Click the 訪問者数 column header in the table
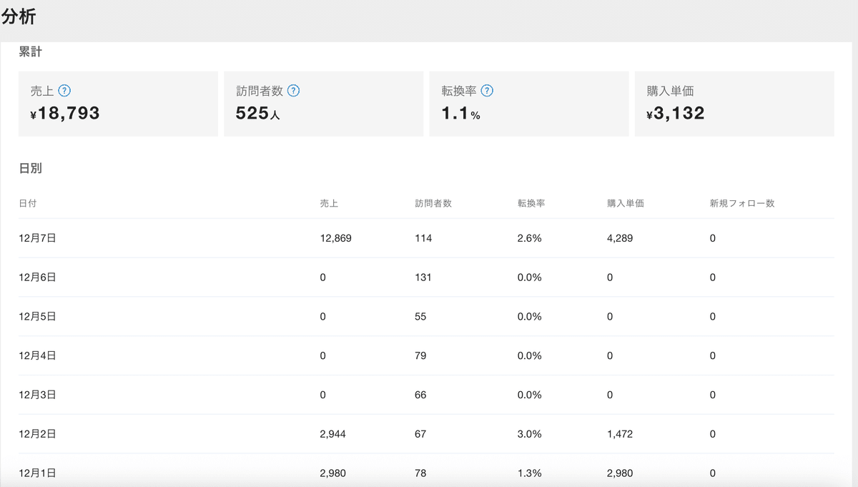Screen dimensions: 858x487 pos(433,203)
